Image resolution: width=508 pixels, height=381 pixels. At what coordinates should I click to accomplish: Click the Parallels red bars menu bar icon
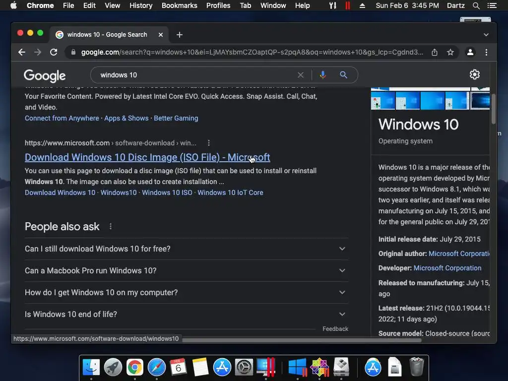(x=348, y=5)
